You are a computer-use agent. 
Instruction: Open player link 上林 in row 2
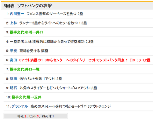[13, 23]
